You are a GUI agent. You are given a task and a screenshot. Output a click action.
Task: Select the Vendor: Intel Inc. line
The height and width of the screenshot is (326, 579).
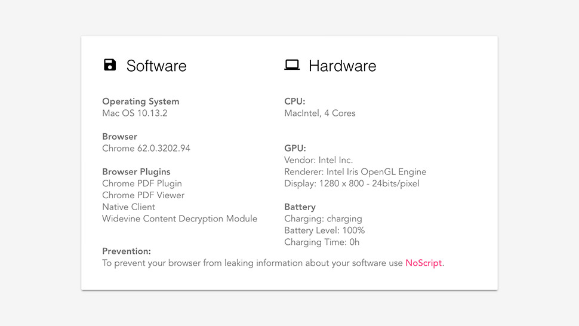[x=319, y=160]
